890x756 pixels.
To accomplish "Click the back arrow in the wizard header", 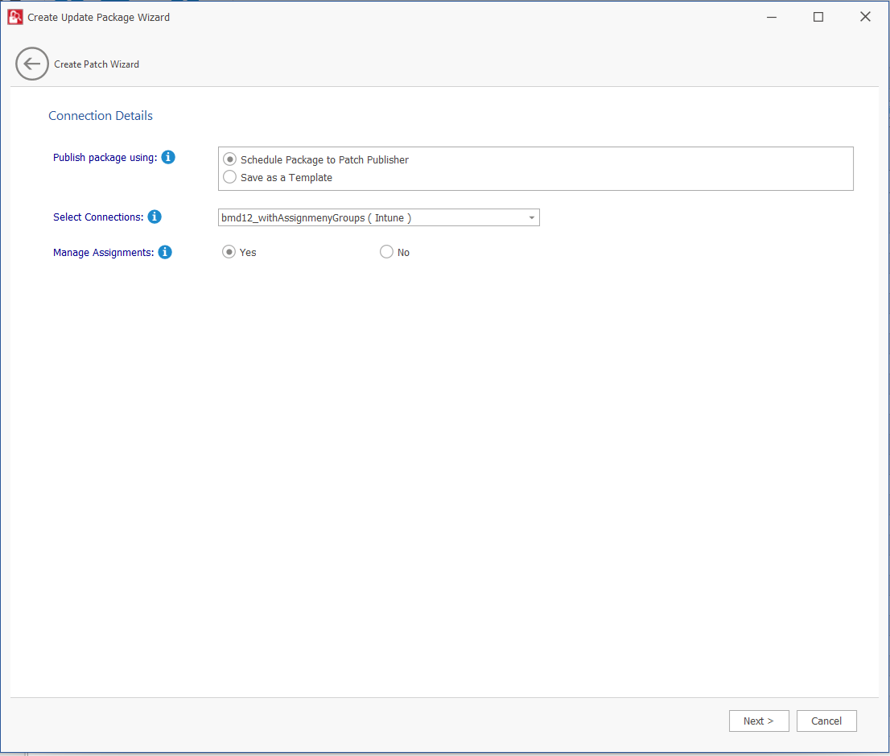I will tap(32, 64).
